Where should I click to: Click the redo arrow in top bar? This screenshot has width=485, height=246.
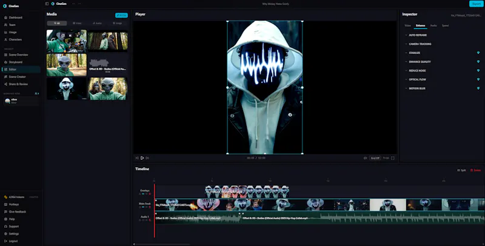click(79, 4)
